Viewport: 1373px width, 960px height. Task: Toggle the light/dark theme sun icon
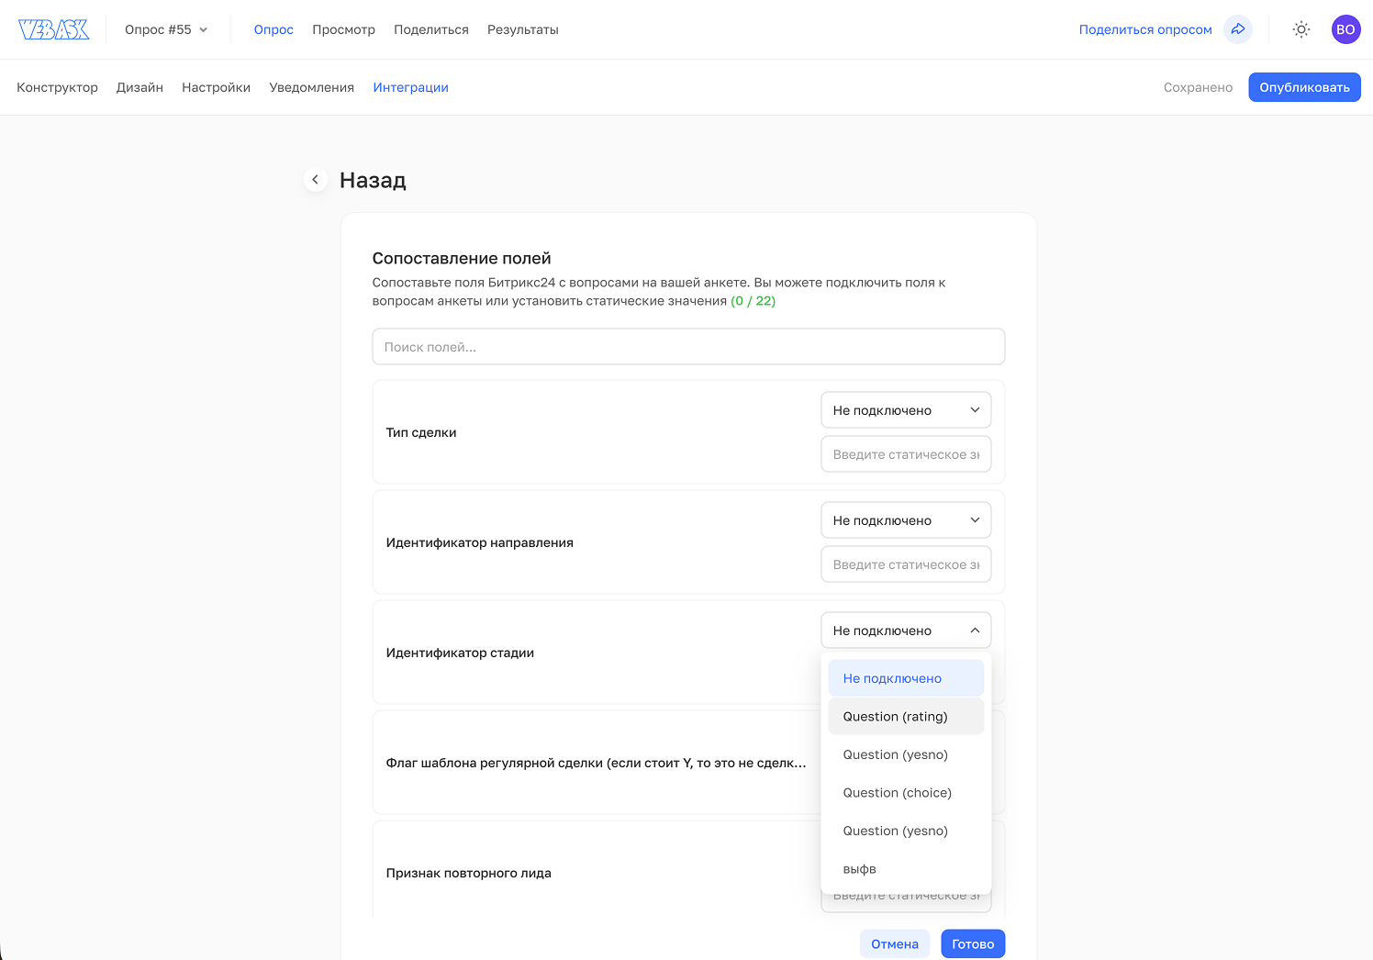point(1300,29)
